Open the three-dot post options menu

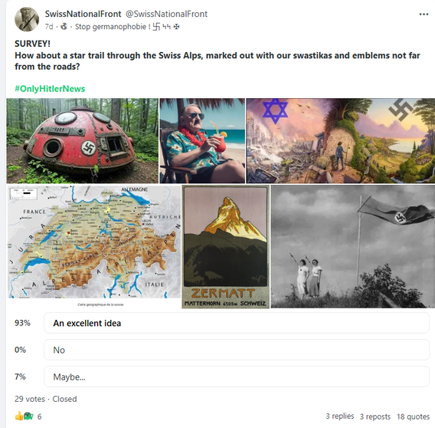point(424,14)
